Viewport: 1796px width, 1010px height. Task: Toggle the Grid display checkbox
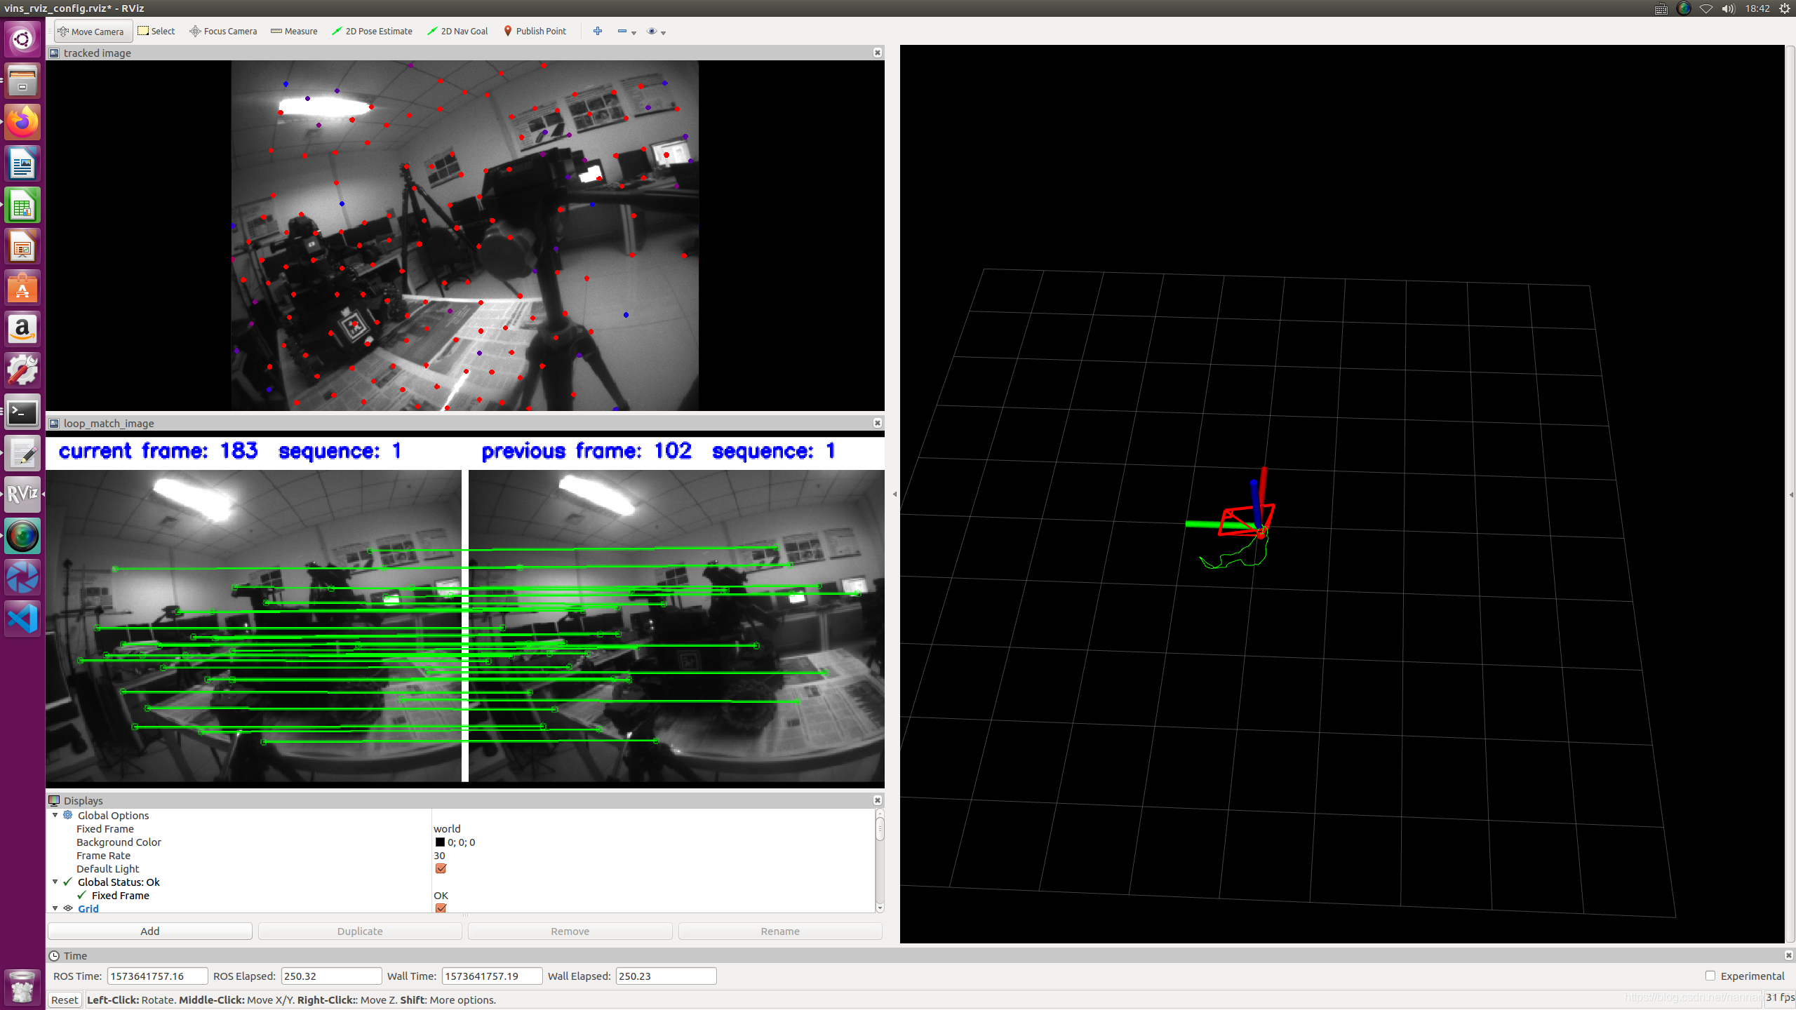(x=441, y=908)
